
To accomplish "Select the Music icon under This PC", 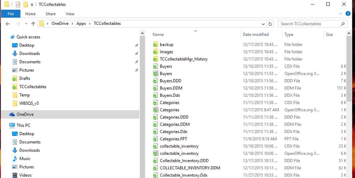I will coord(15,159).
